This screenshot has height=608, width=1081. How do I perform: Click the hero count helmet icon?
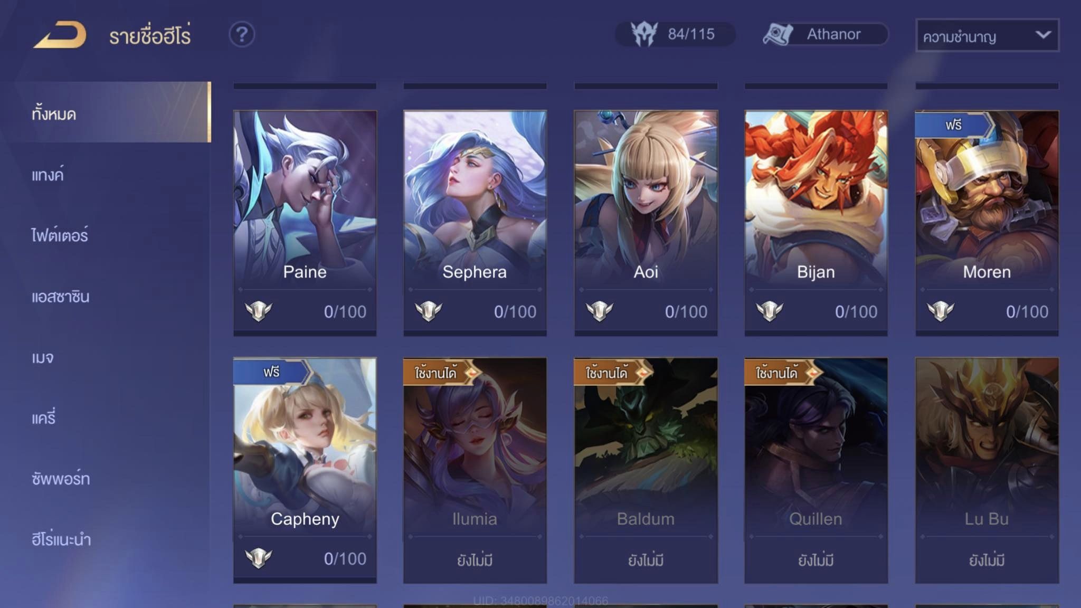click(644, 34)
